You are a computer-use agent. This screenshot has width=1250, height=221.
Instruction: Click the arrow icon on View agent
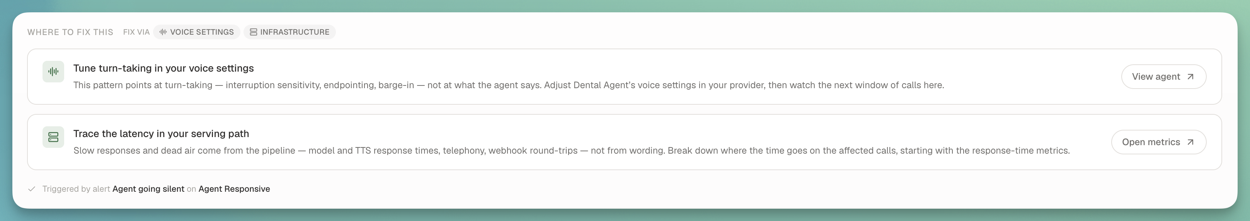[1190, 76]
